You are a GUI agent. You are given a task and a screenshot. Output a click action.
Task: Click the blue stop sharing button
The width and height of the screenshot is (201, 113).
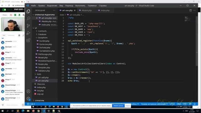click(118, 106)
